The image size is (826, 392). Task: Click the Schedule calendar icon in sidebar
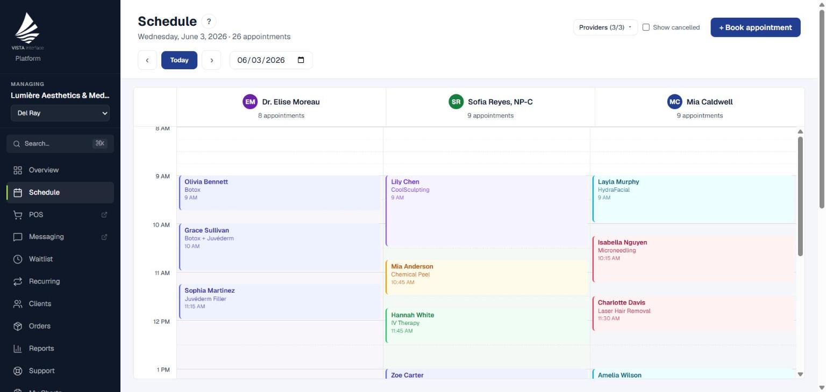point(18,192)
